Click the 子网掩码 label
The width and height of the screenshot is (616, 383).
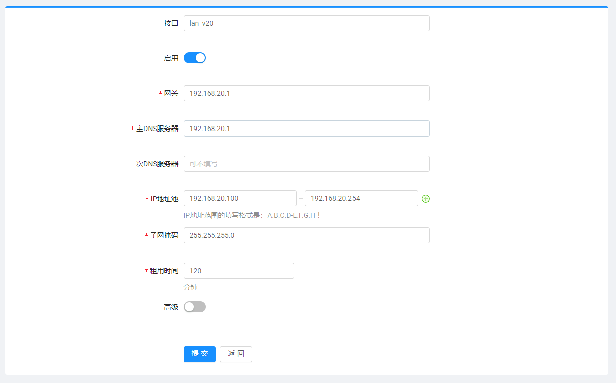(164, 235)
